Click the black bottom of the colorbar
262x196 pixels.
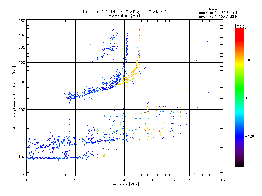pyautogui.click(x=239, y=165)
